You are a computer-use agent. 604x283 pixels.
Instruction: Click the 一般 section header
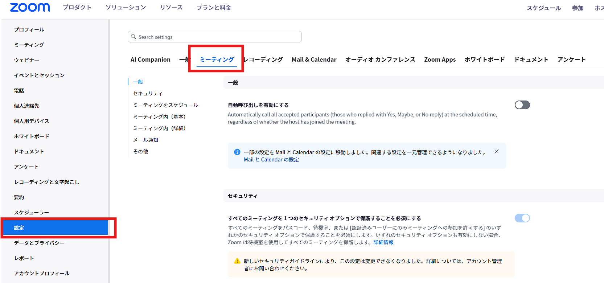click(233, 83)
